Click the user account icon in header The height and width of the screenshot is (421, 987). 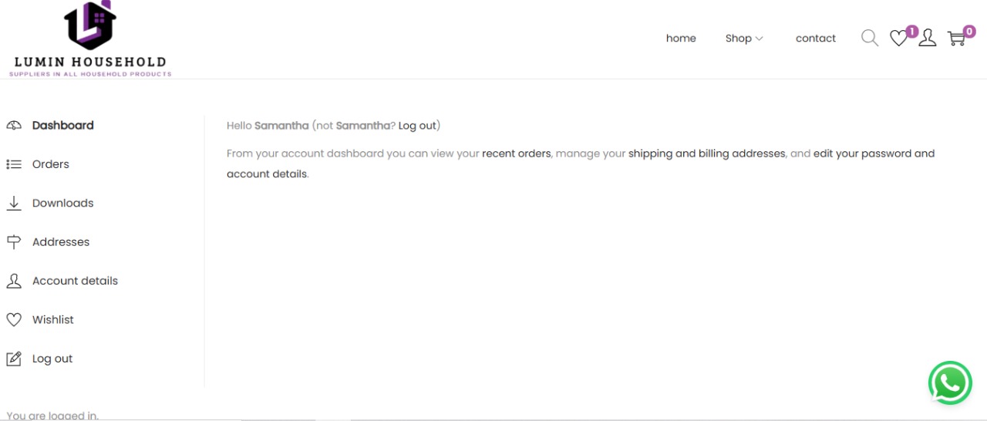point(928,38)
